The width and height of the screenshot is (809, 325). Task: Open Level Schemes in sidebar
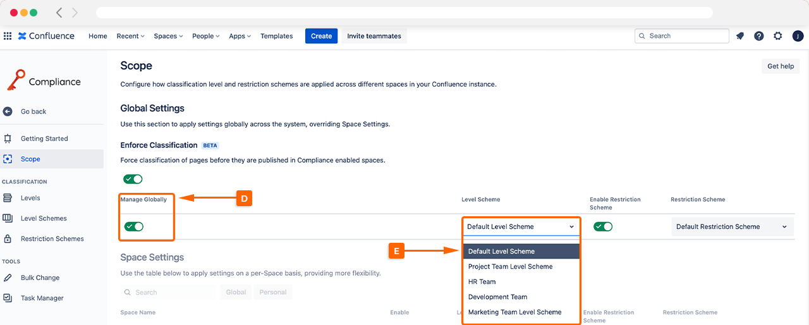pos(44,218)
